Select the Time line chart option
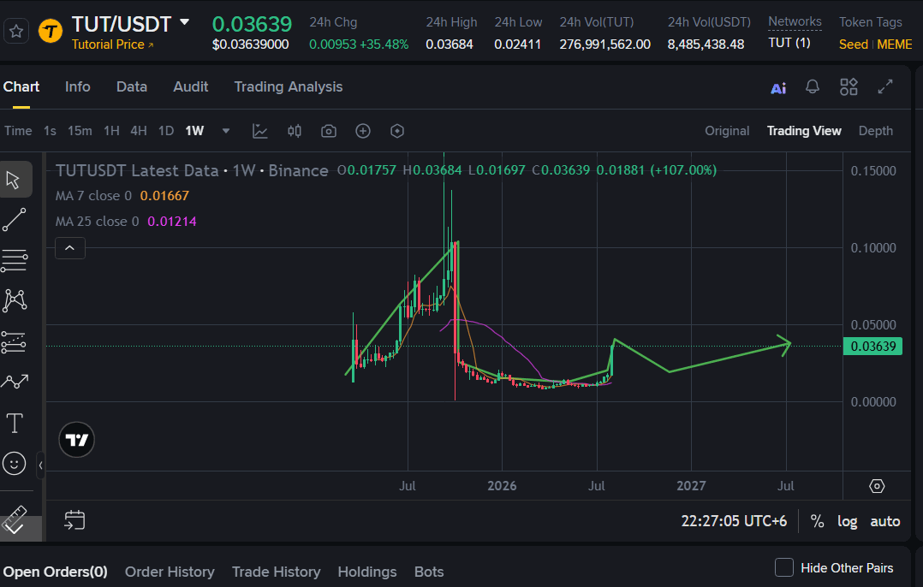The image size is (923, 587). [x=18, y=131]
